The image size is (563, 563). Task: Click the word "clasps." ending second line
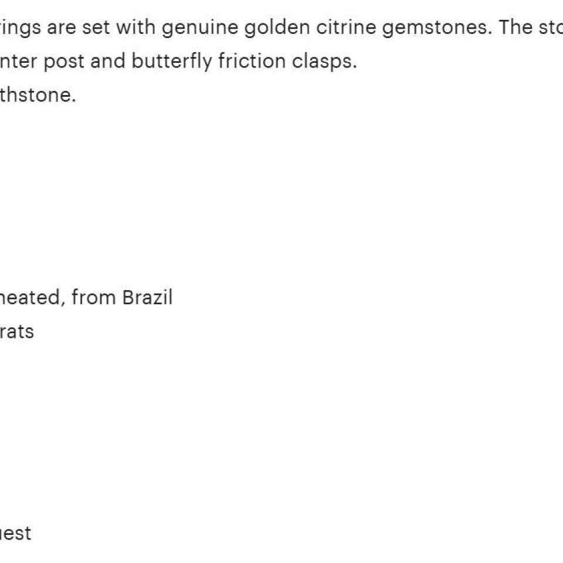tap(324, 62)
